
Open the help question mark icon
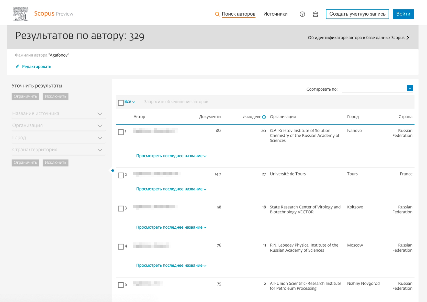point(302,14)
